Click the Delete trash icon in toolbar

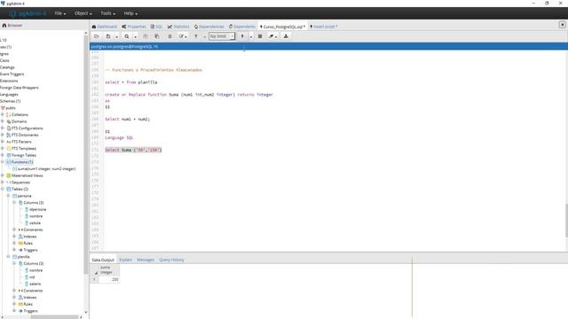point(170,36)
